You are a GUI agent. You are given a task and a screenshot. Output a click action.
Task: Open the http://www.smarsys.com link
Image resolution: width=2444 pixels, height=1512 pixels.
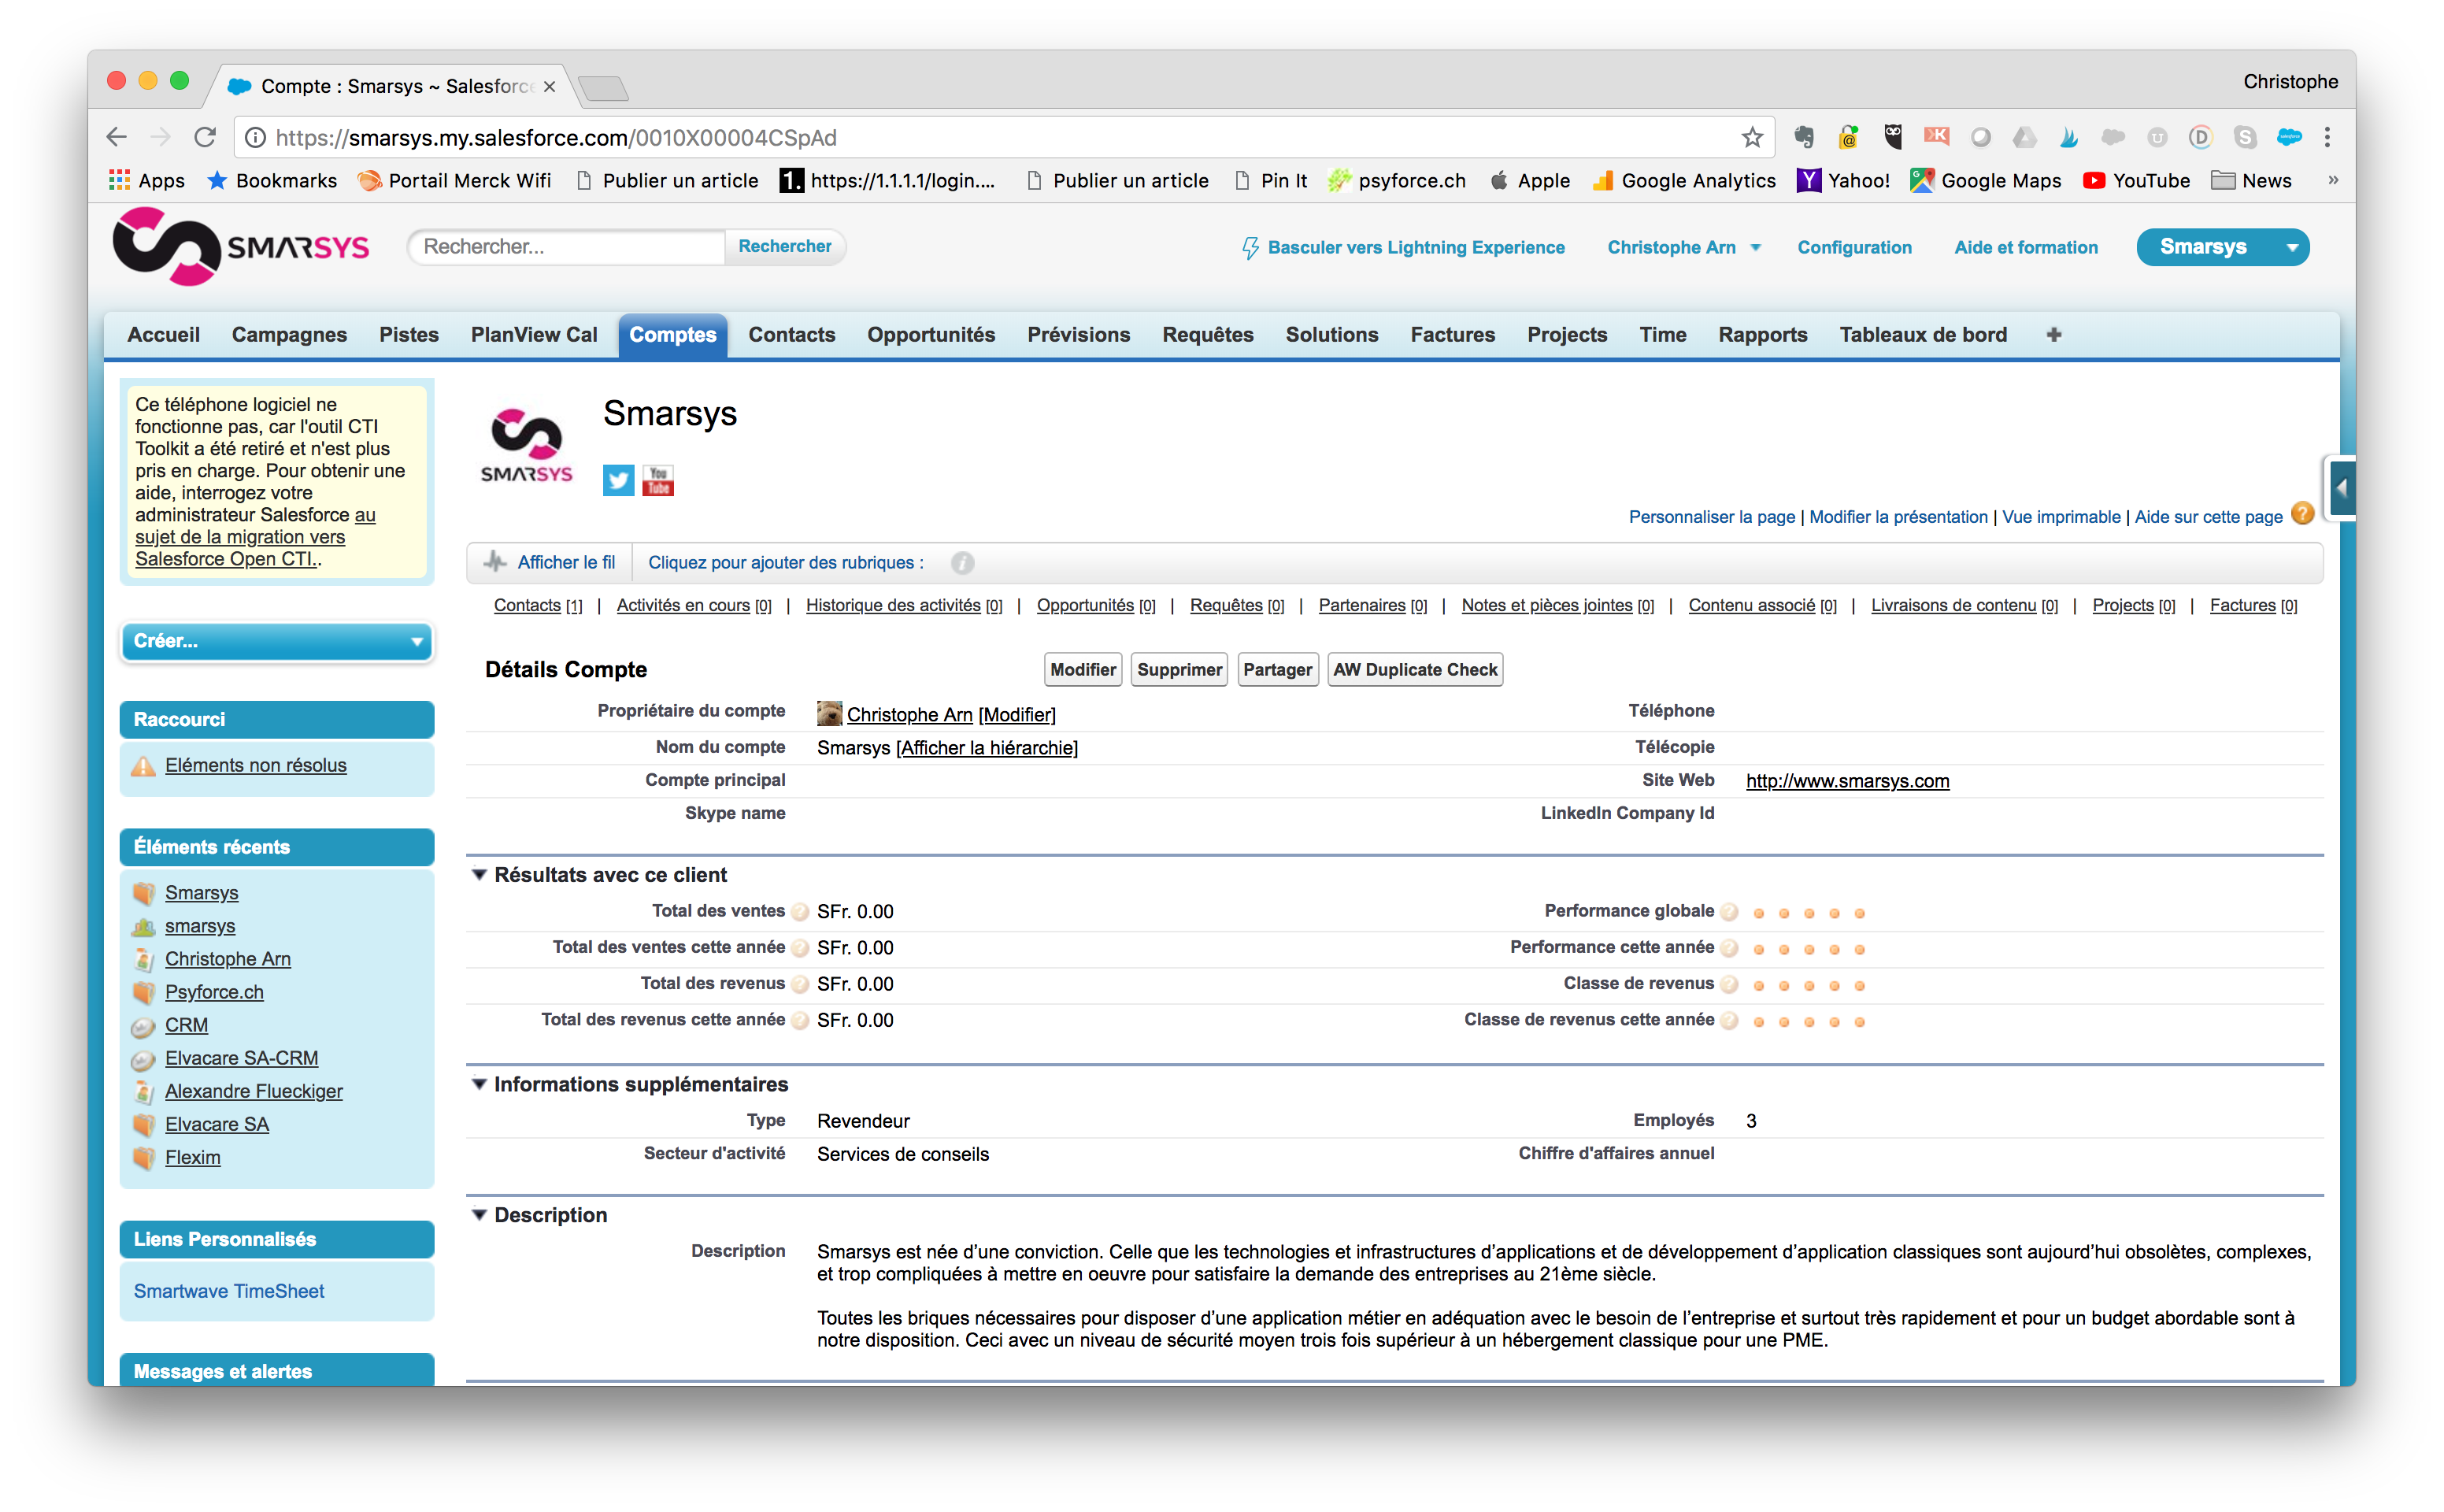1846,781
